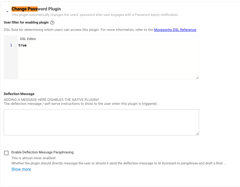Focus the Deflection Message text box
Viewport: 240px width, 187px height.
pyautogui.click(x=101, y=122)
